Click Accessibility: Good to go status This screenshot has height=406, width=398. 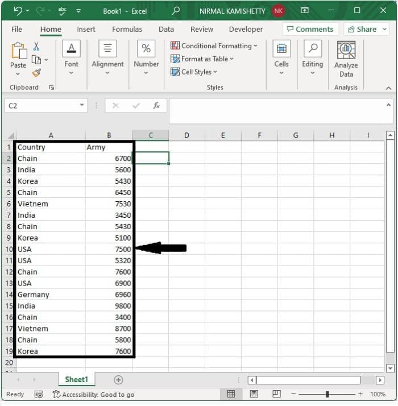click(x=93, y=395)
